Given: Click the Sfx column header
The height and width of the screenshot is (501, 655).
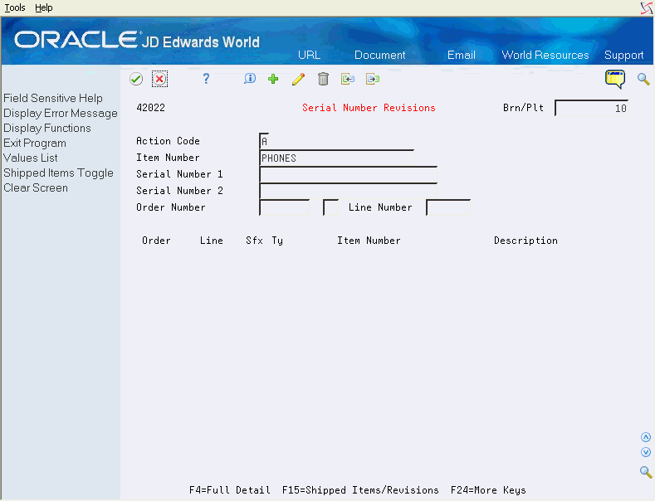Looking at the screenshot, I should (254, 241).
